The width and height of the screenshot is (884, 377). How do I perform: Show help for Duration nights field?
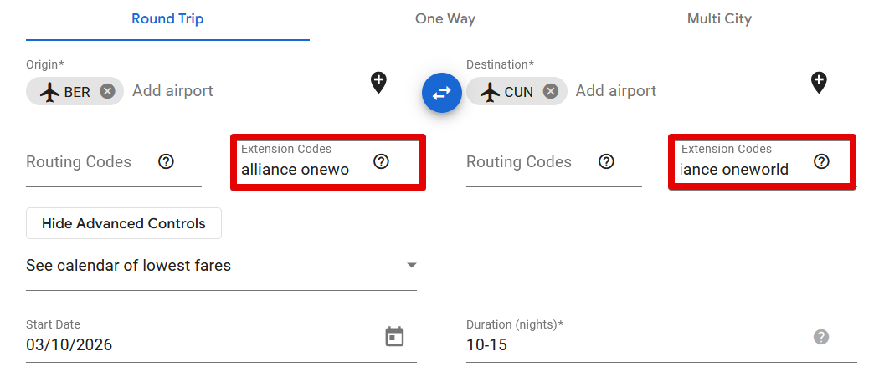821,337
